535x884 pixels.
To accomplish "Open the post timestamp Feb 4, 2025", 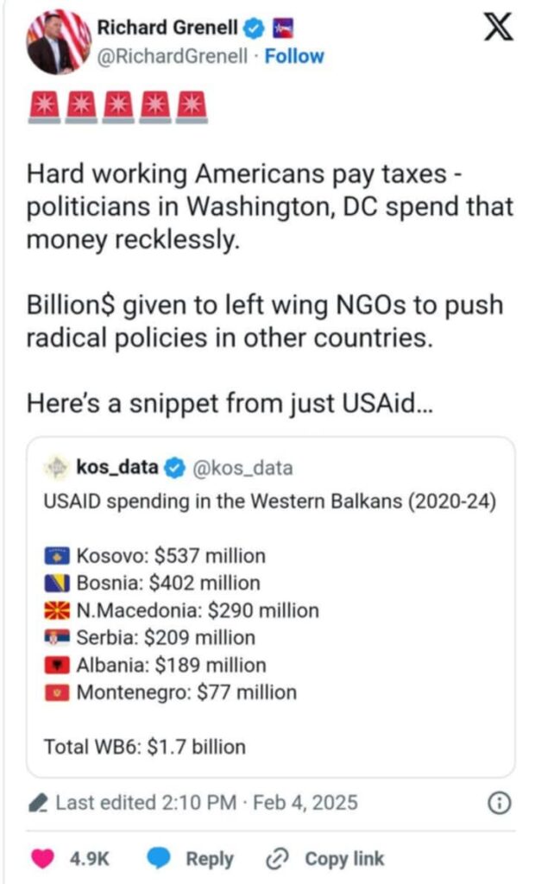I will point(302,803).
